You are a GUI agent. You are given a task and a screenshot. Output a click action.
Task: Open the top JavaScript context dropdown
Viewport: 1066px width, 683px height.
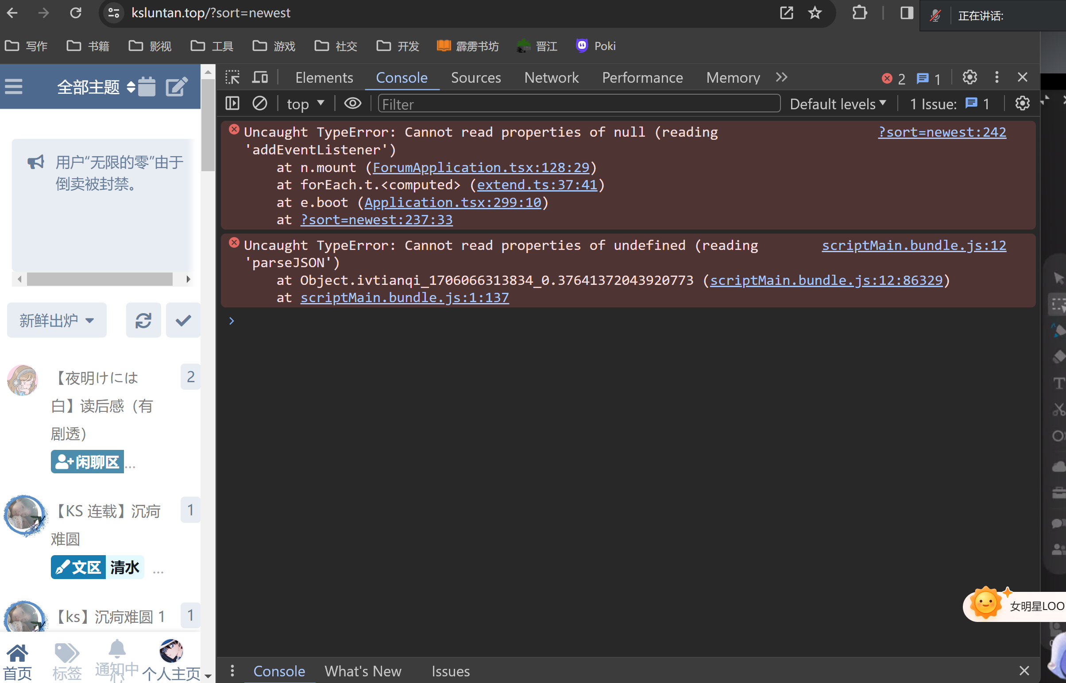305,104
